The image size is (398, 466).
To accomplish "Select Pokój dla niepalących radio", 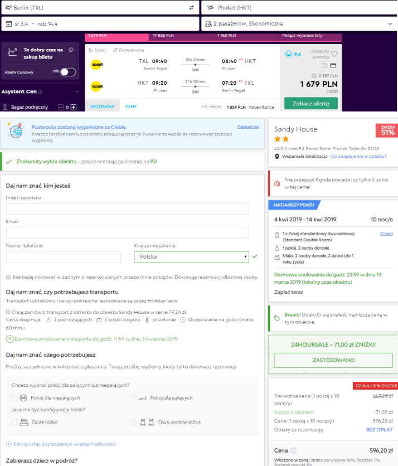I will [14, 397].
